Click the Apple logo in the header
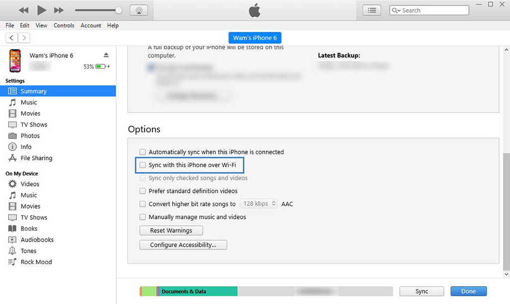The width and height of the screenshot is (510, 304). (255, 10)
